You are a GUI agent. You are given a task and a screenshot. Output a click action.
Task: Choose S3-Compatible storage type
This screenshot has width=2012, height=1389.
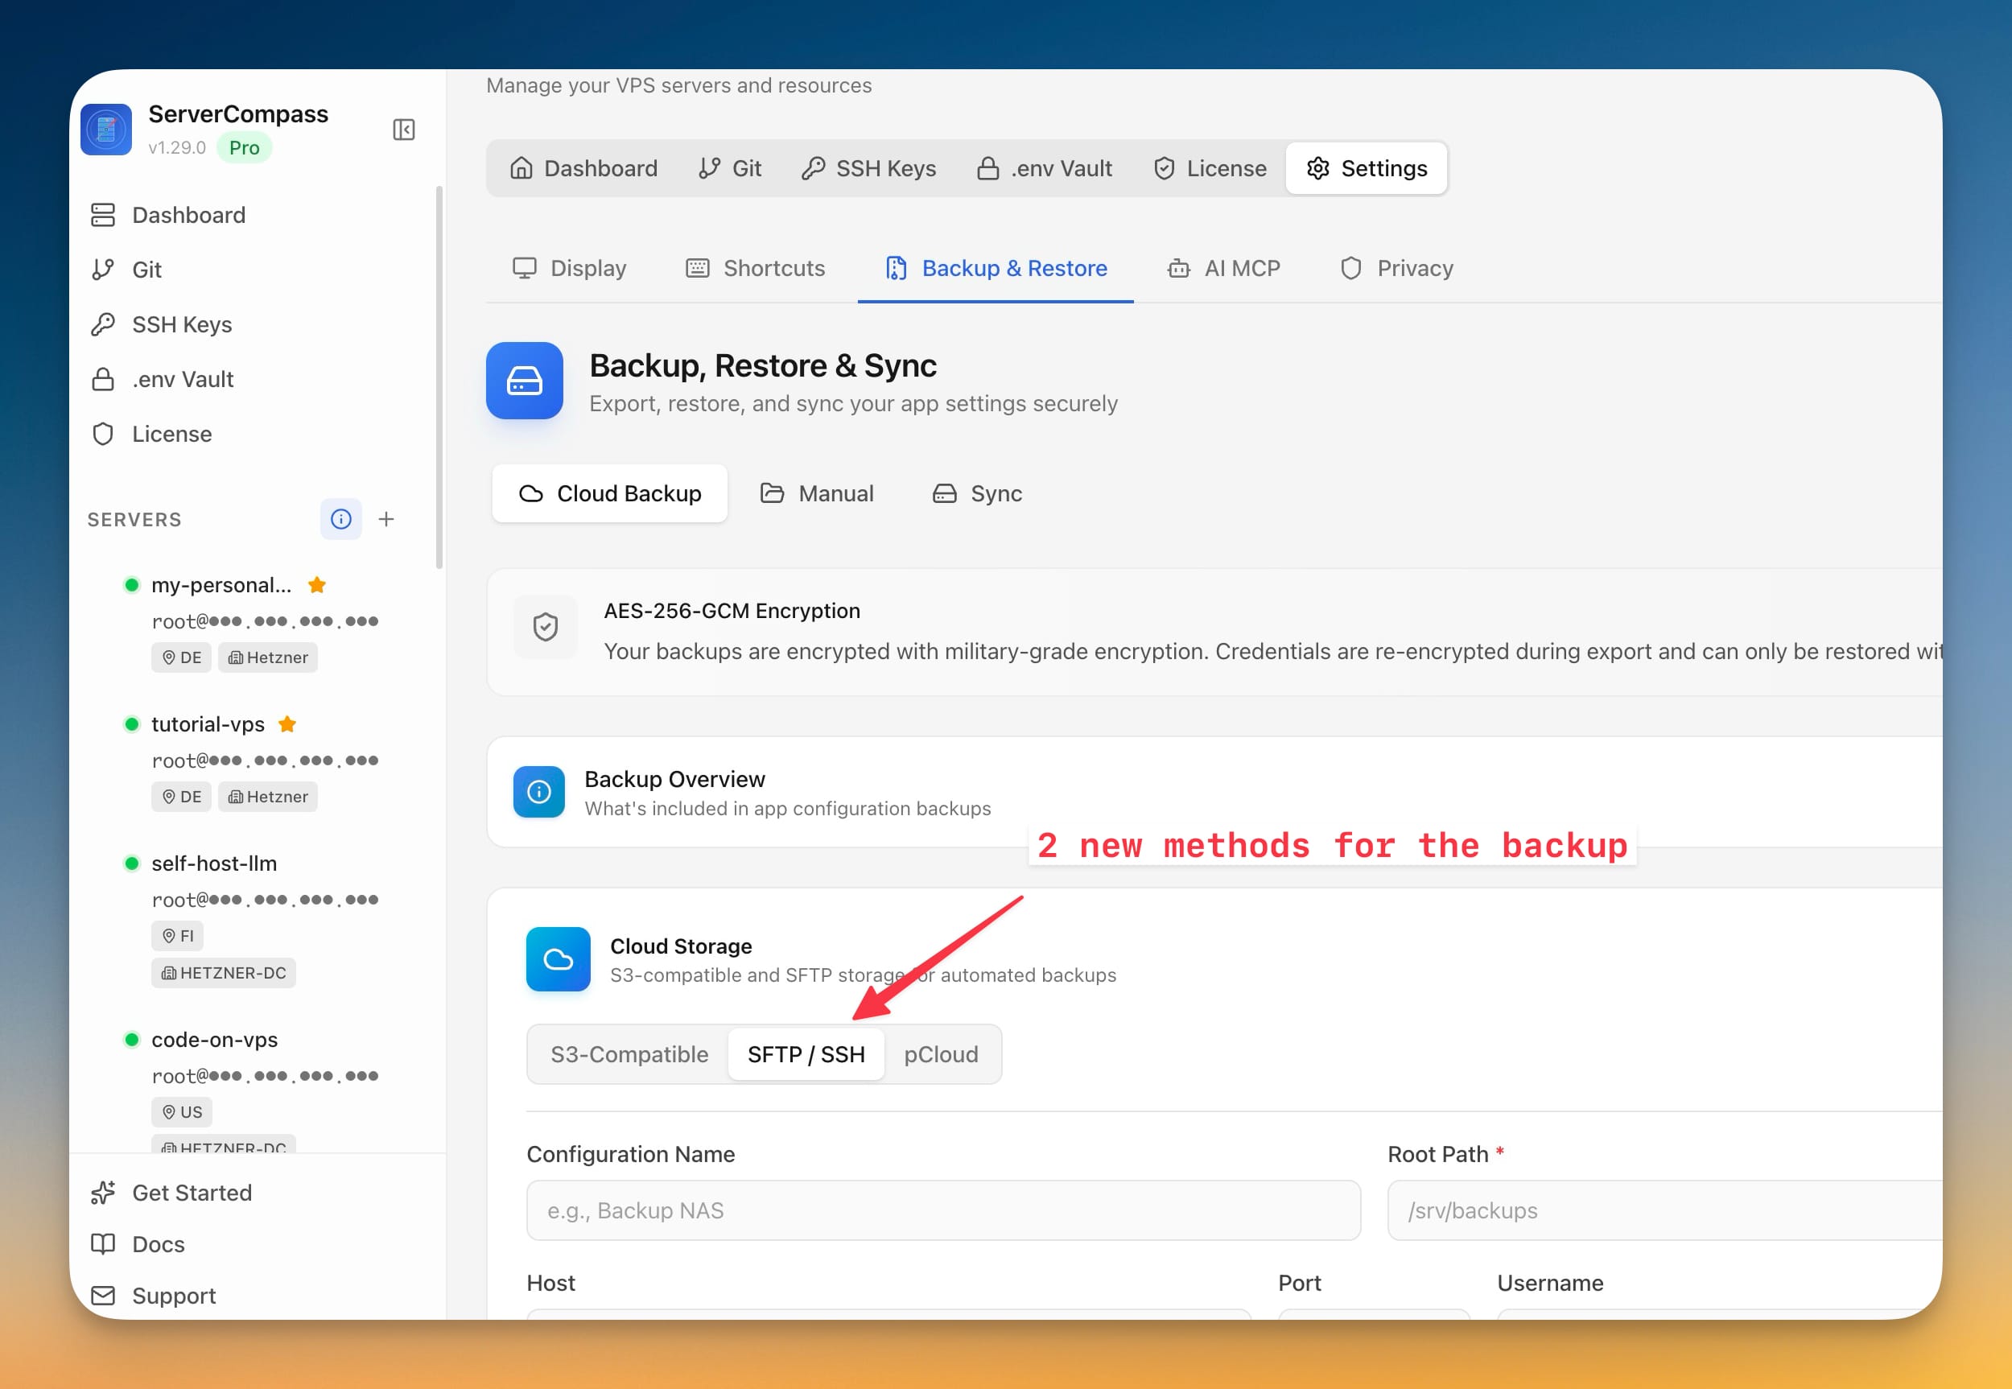click(629, 1054)
